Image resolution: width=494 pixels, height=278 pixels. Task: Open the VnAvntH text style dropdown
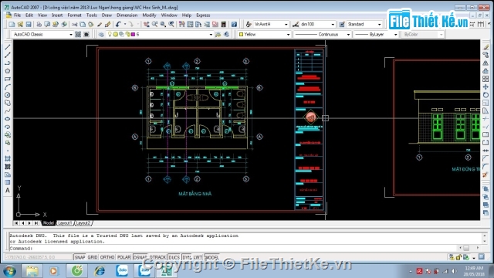286,24
